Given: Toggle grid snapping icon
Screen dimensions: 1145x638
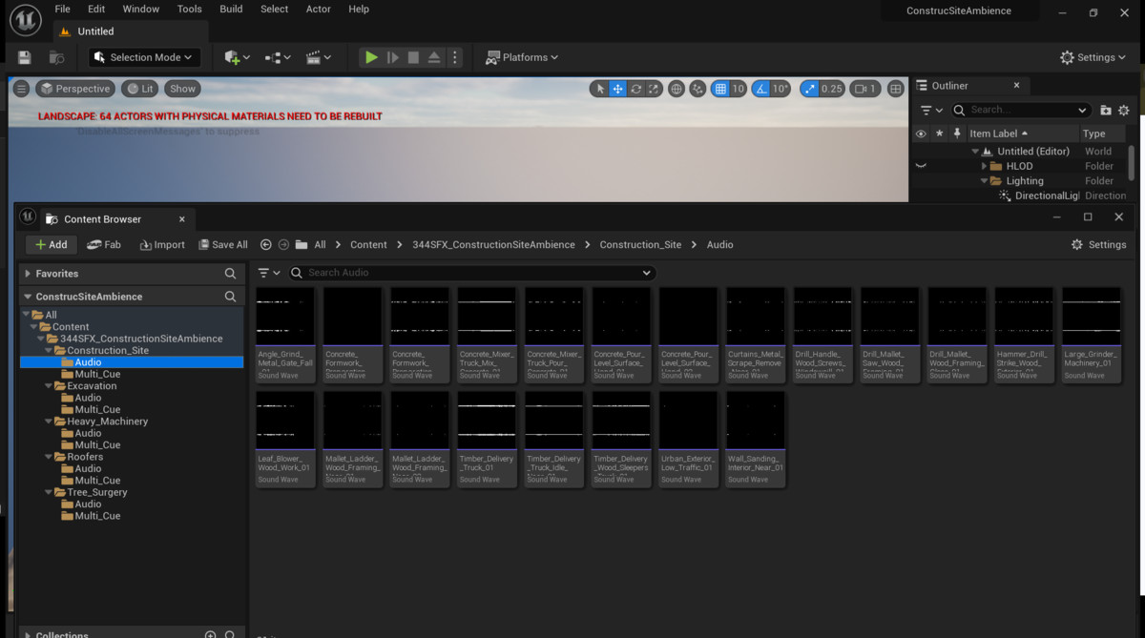Looking at the screenshot, I should coord(721,89).
